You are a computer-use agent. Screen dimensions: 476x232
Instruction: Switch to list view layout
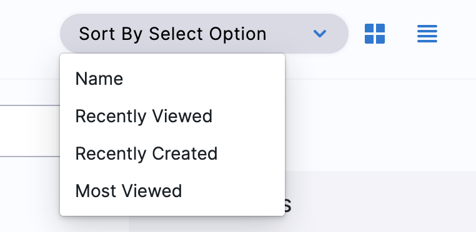pyautogui.click(x=427, y=34)
